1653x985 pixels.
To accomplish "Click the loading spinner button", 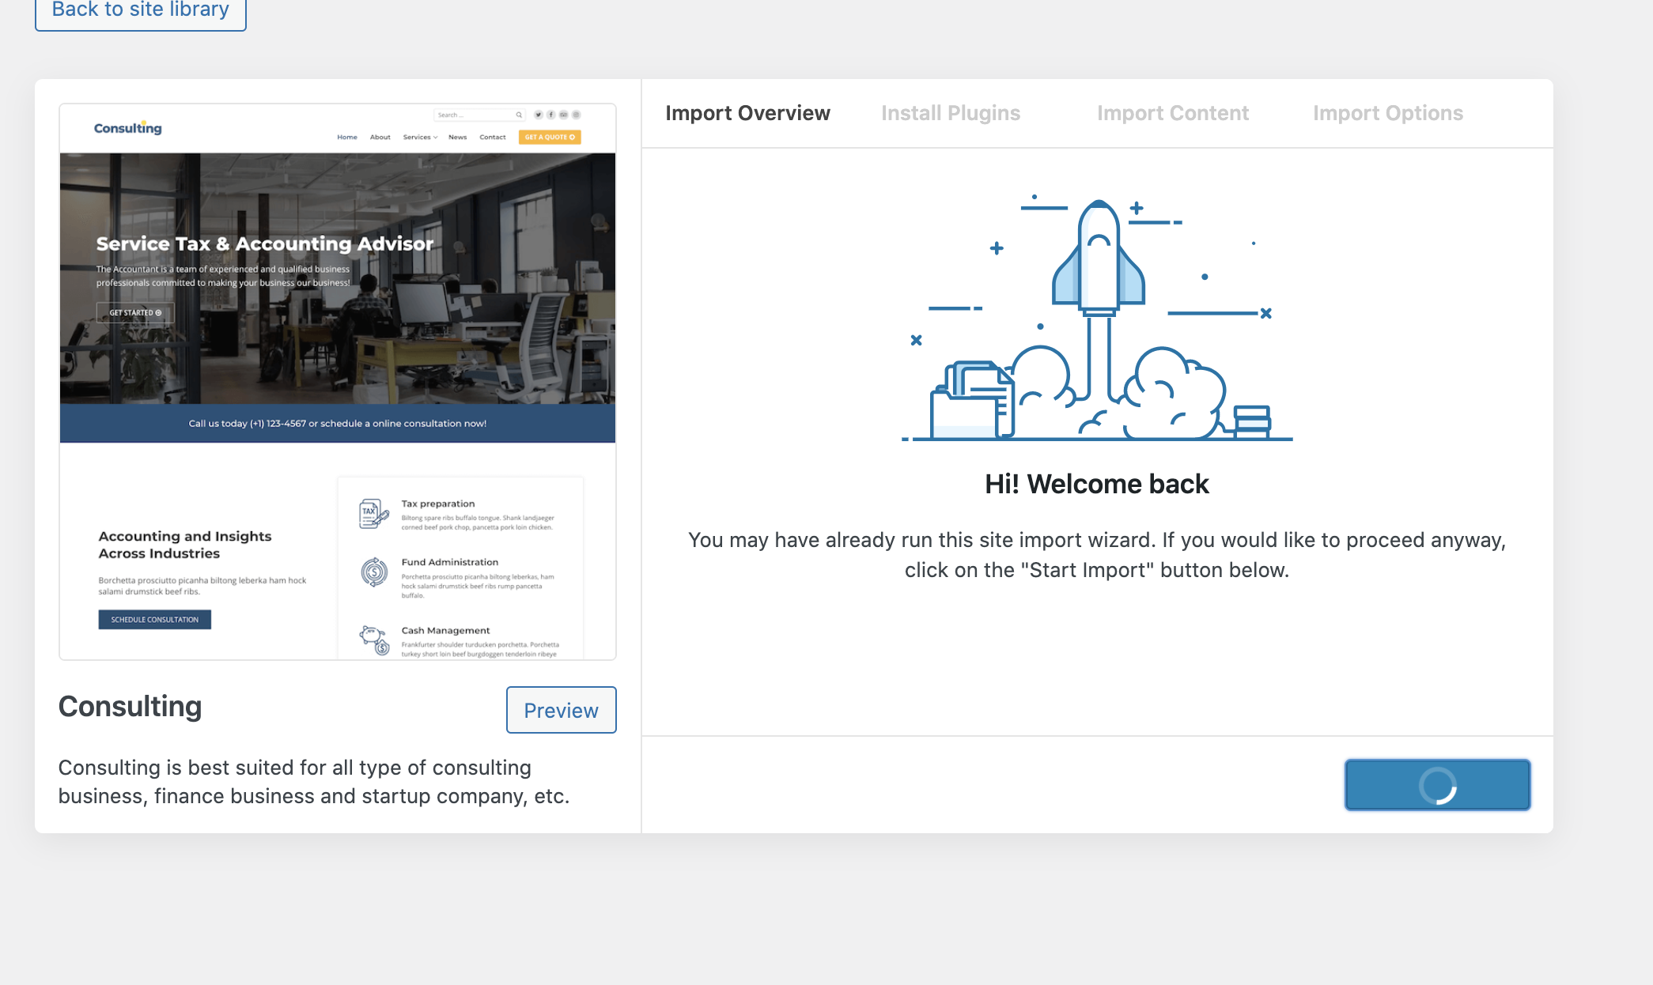I will [1437, 783].
